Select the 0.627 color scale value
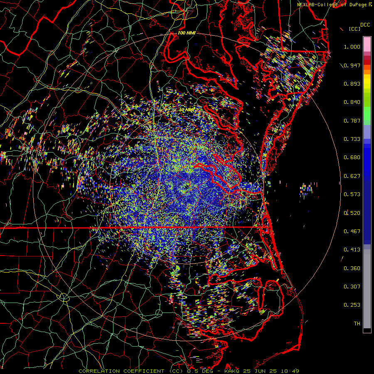 pyautogui.click(x=352, y=176)
